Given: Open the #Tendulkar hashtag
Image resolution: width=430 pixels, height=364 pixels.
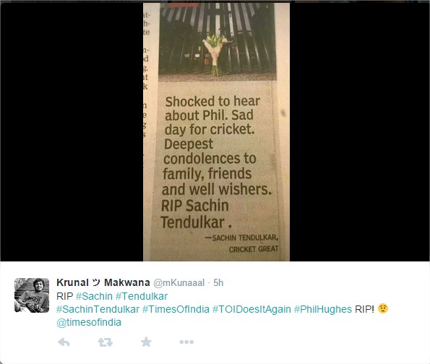Looking at the screenshot, I should pyautogui.click(x=142, y=296).
